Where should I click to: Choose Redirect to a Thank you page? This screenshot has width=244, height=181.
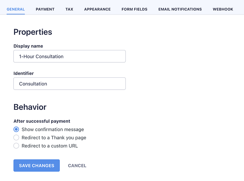16,137
